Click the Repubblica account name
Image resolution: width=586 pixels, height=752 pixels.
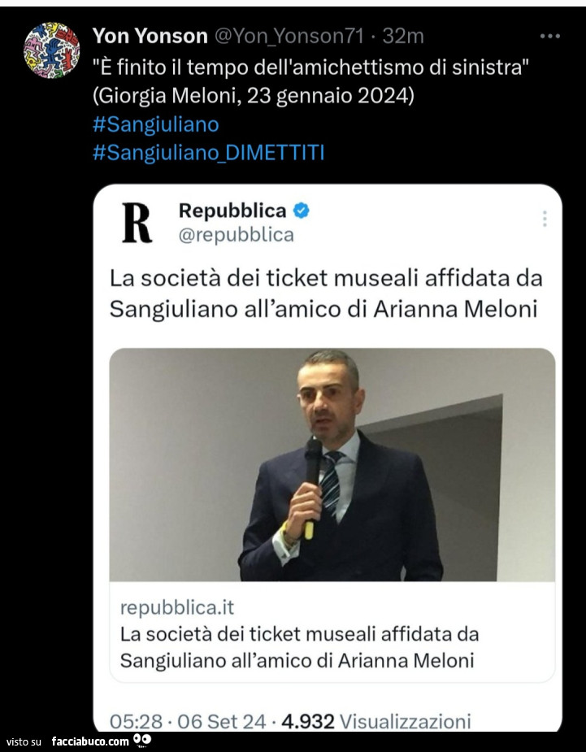(x=232, y=211)
